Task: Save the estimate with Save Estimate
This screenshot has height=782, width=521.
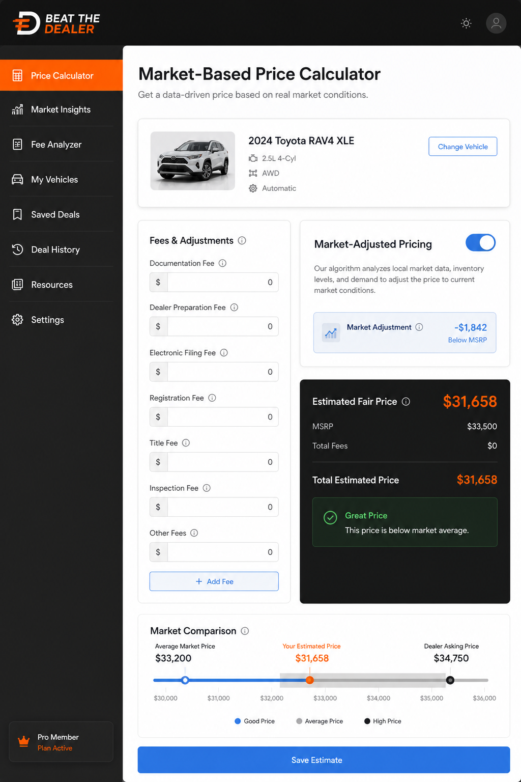Action: point(324,760)
